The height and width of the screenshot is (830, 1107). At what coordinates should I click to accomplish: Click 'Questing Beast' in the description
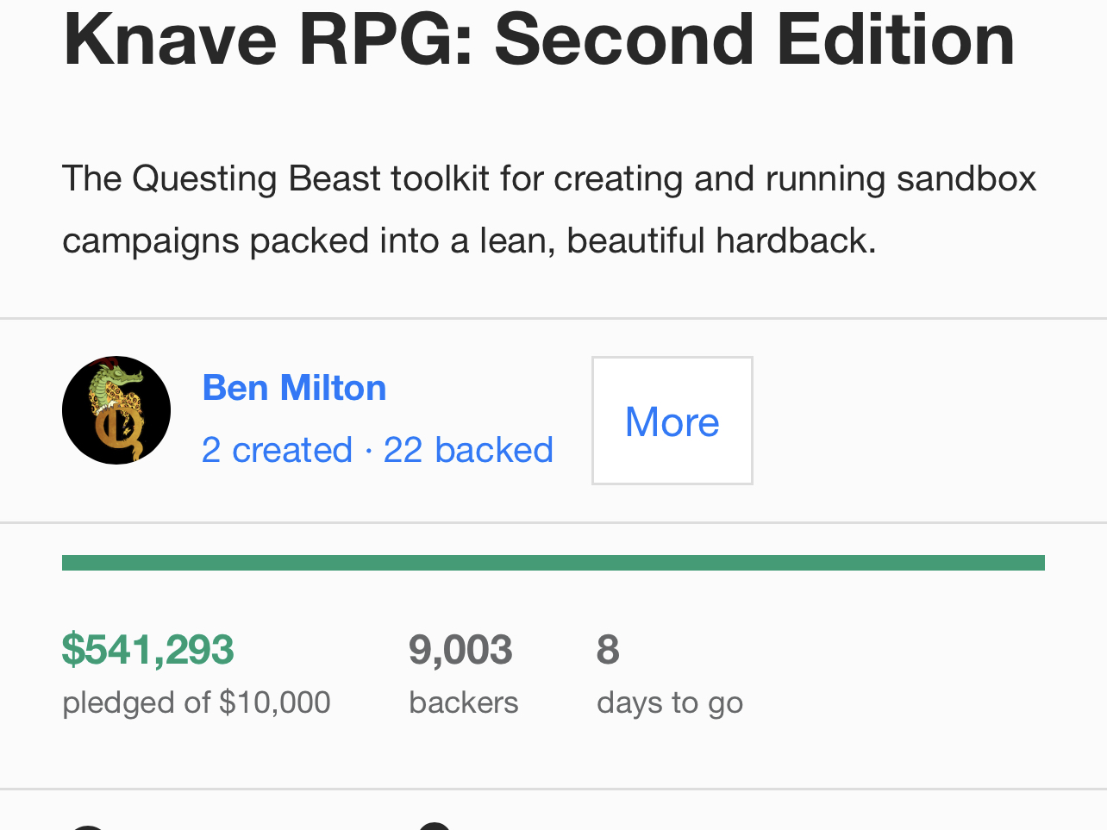(256, 178)
